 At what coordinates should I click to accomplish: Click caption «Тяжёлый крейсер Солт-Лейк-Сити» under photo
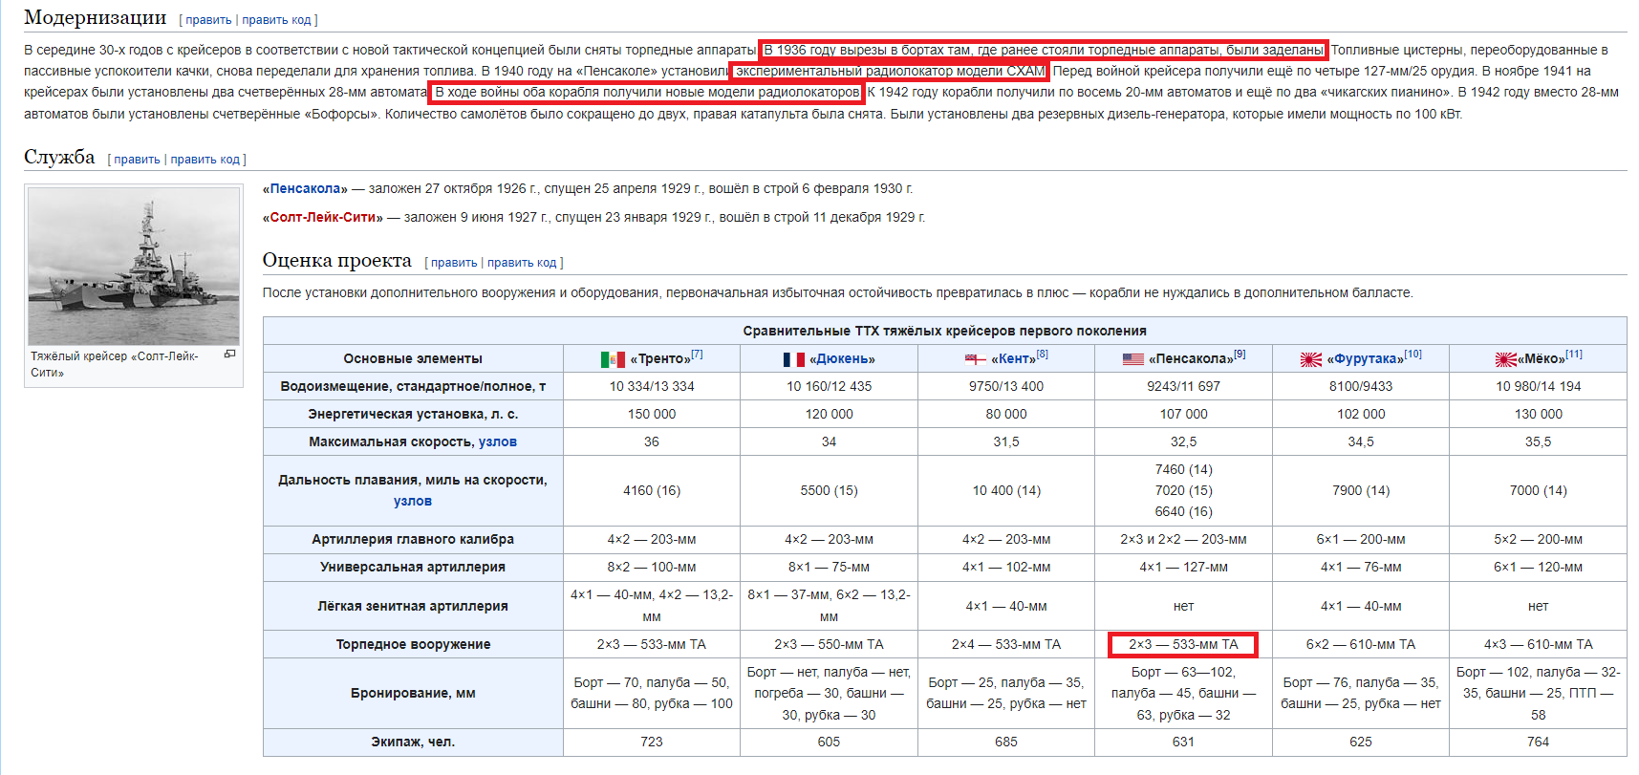[x=115, y=364]
